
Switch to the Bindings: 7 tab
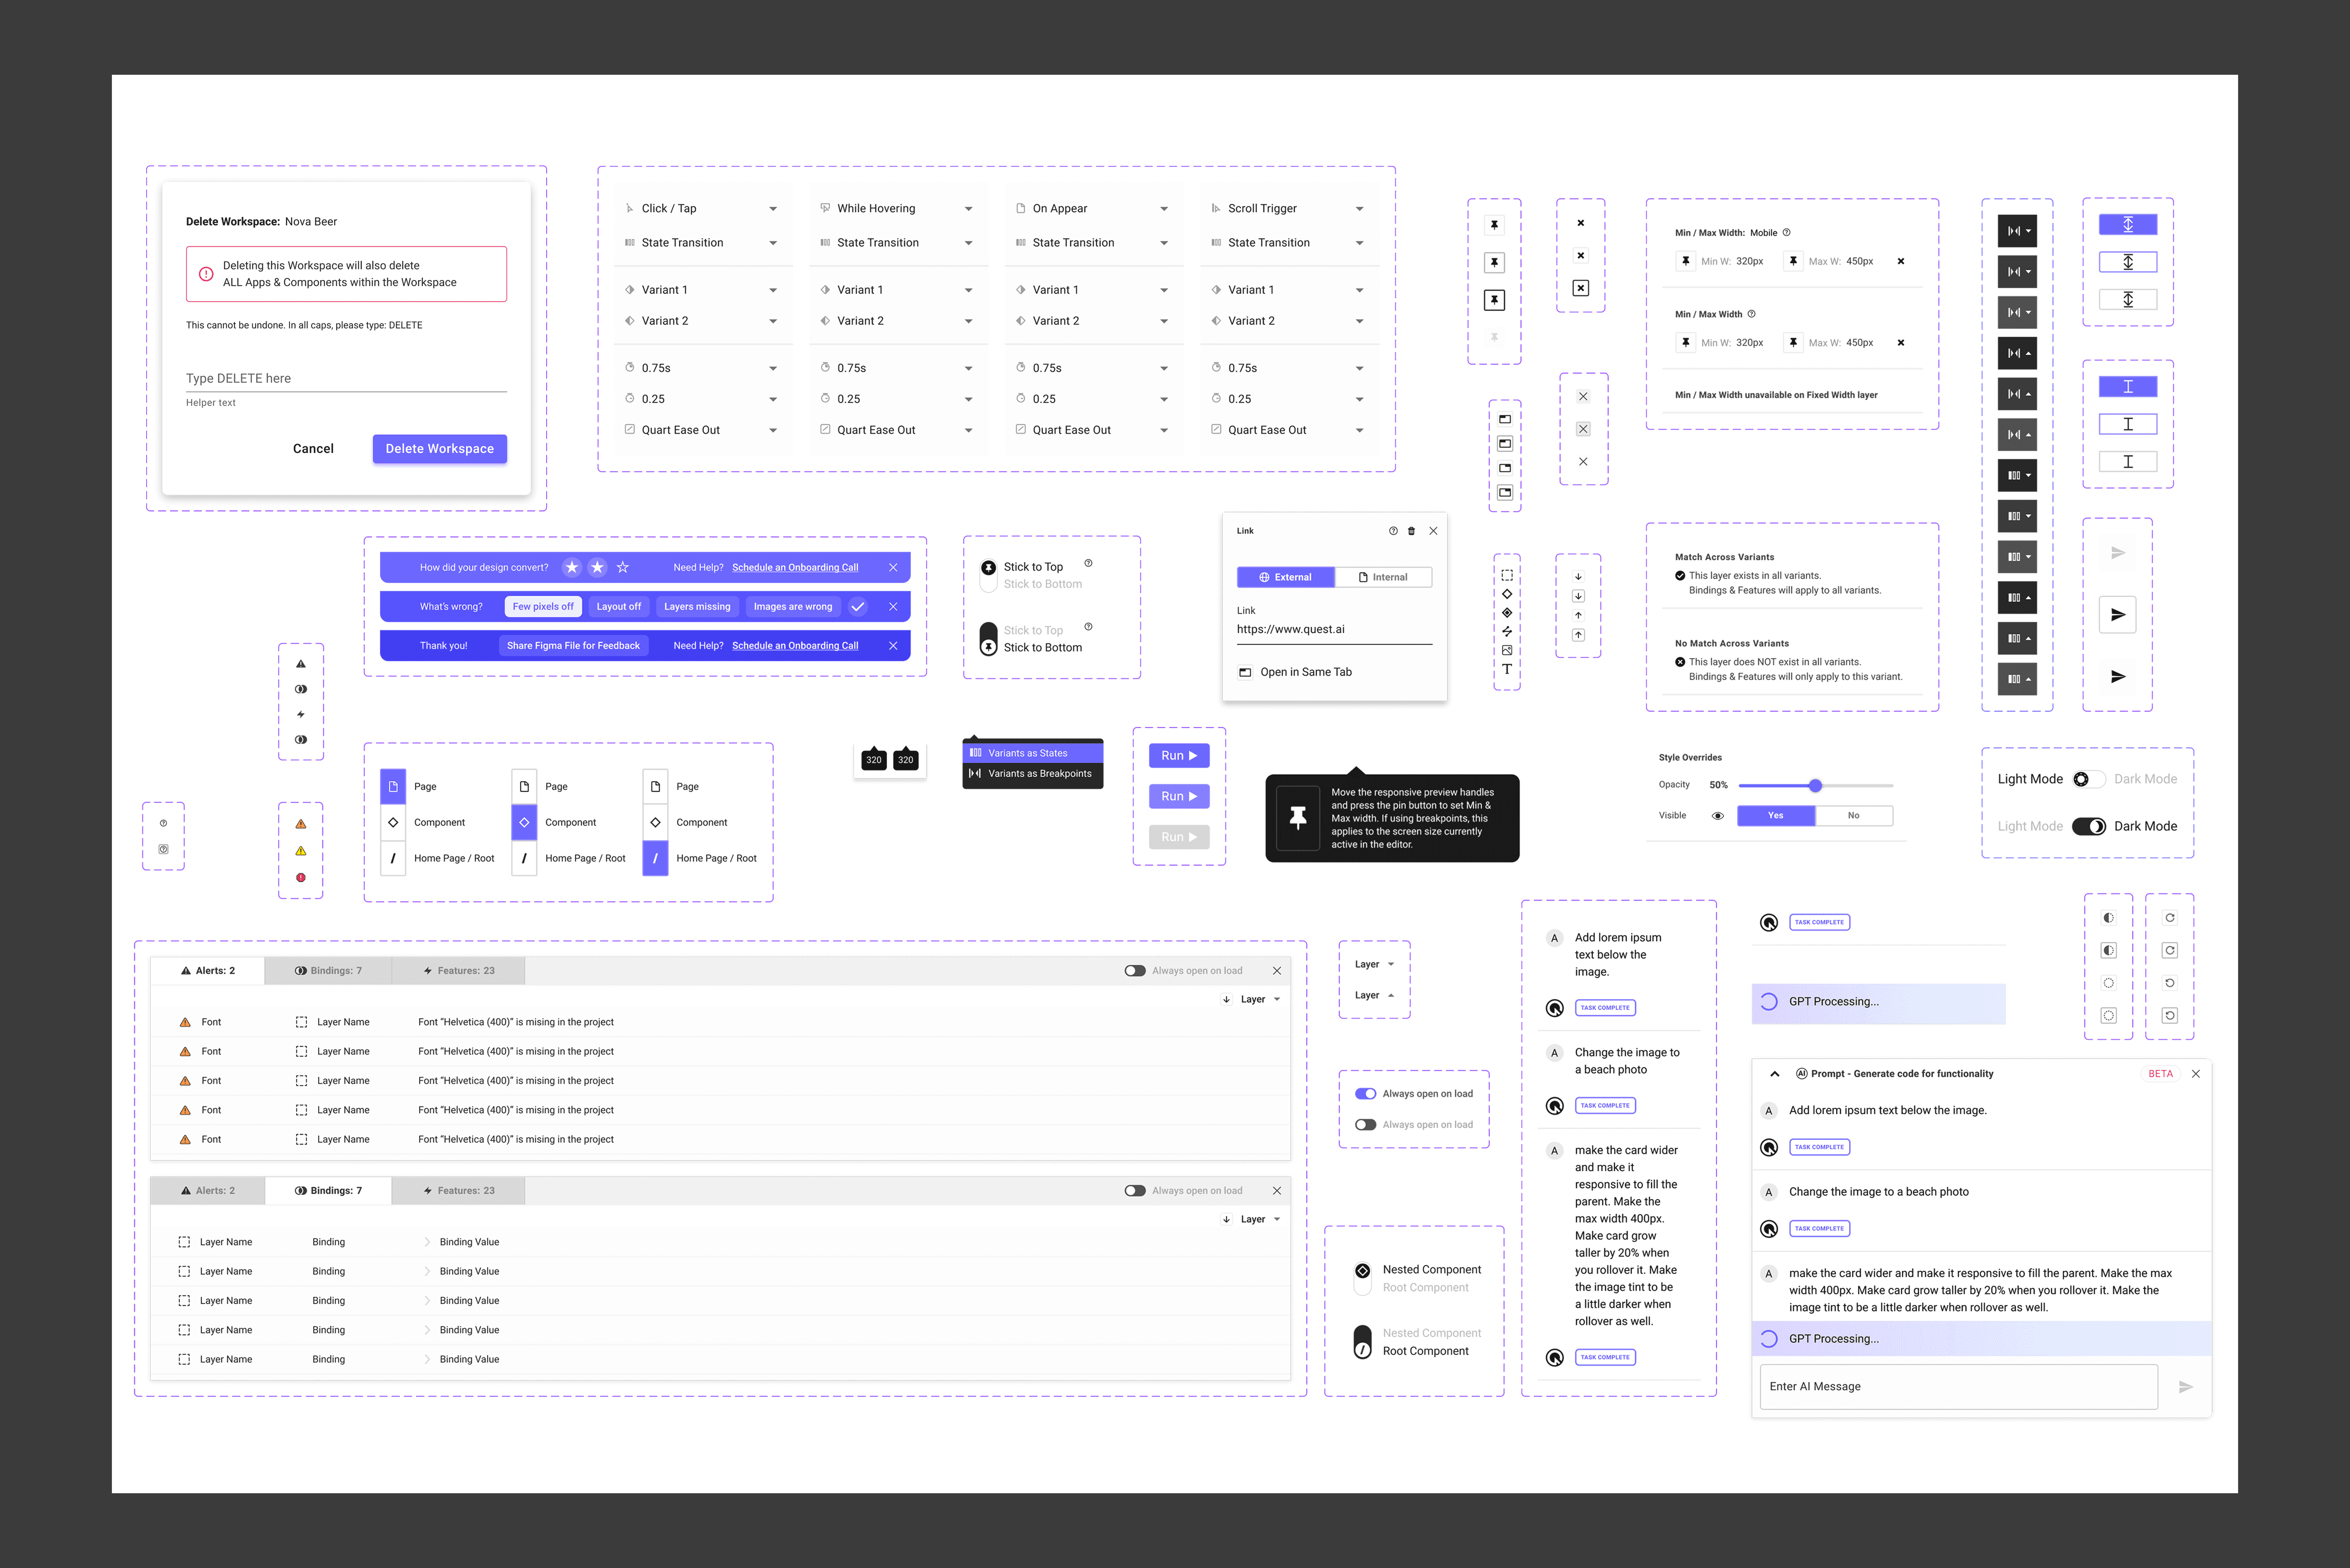[x=328, y=971]
